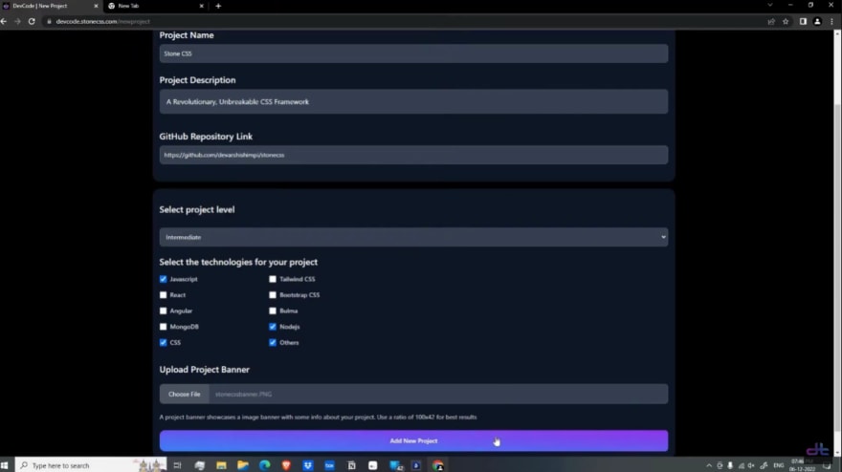
Task: Open the notification center icon
Action: pos(827,465)
